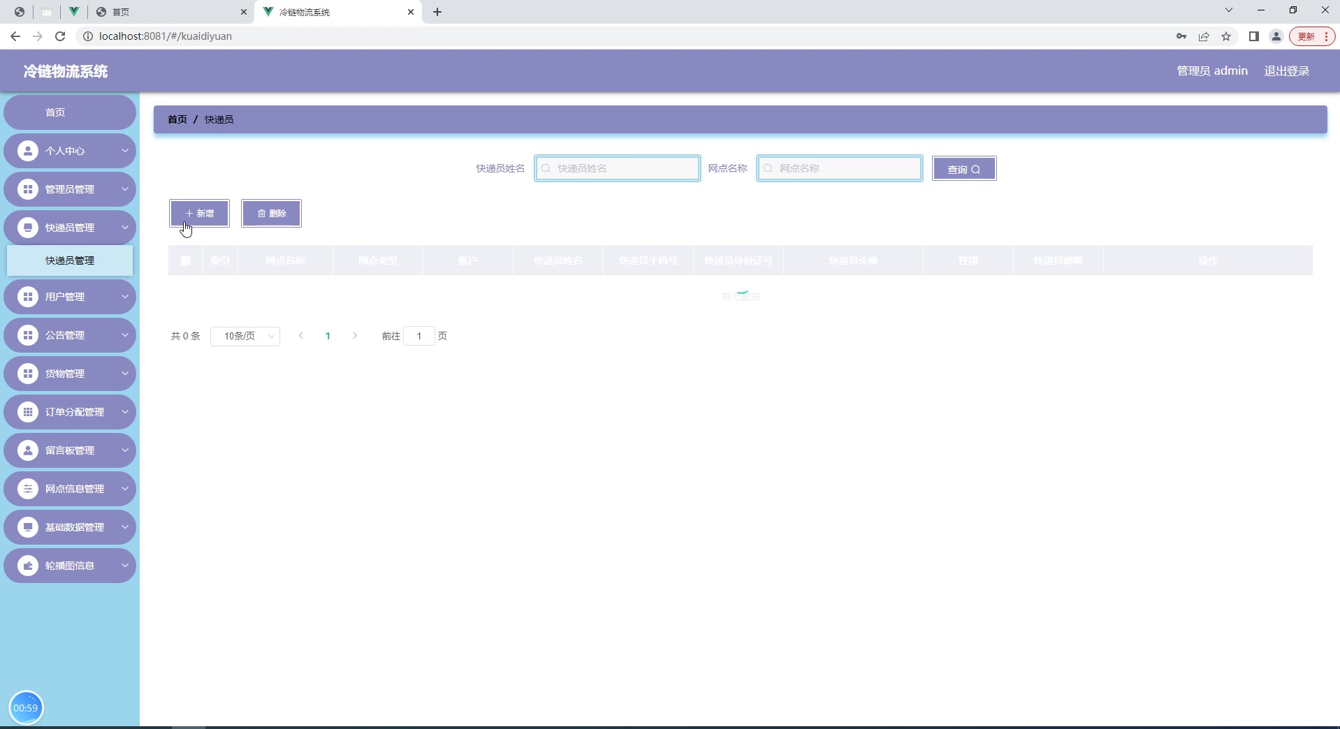Click the 基础数据管理 monitor icon

click(x=28, y=527)
